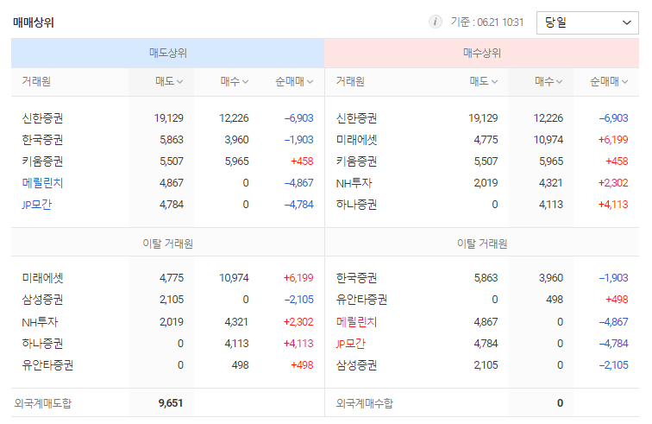
Task: Click 외국계매도합 value 9,651
Action: pos(171,403)
